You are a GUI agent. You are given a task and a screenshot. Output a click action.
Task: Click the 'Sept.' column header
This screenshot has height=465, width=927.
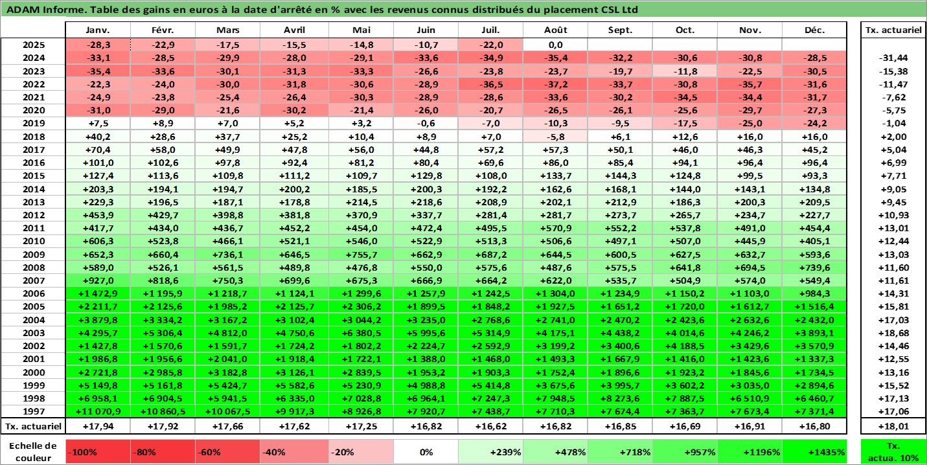click(x=621, y=30)
